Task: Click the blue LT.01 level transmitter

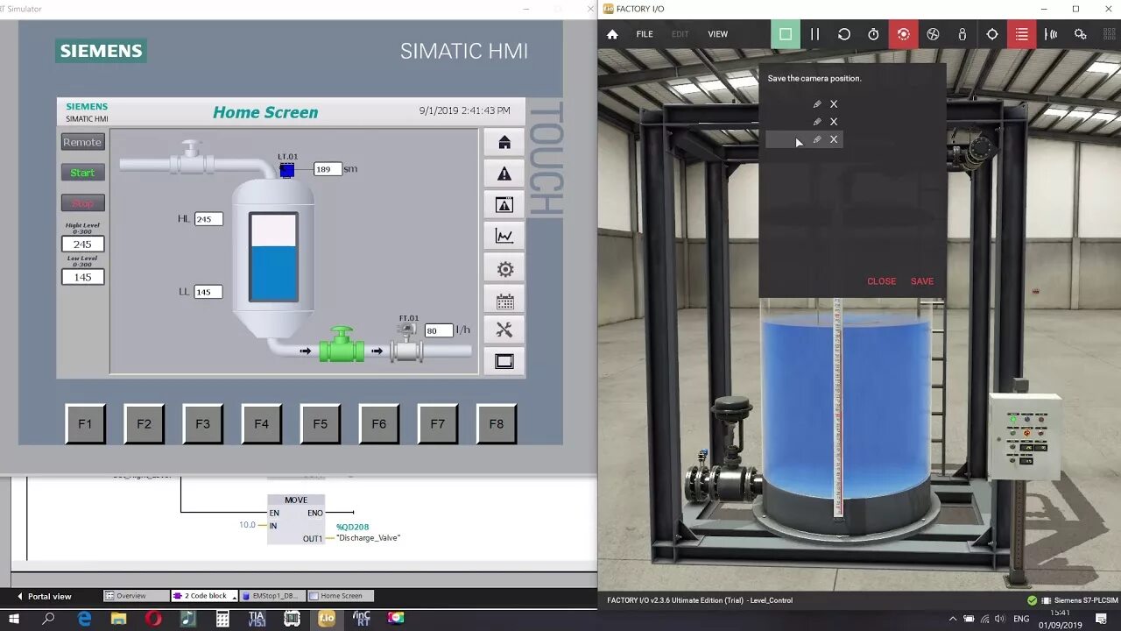Action: pos(286,170)
